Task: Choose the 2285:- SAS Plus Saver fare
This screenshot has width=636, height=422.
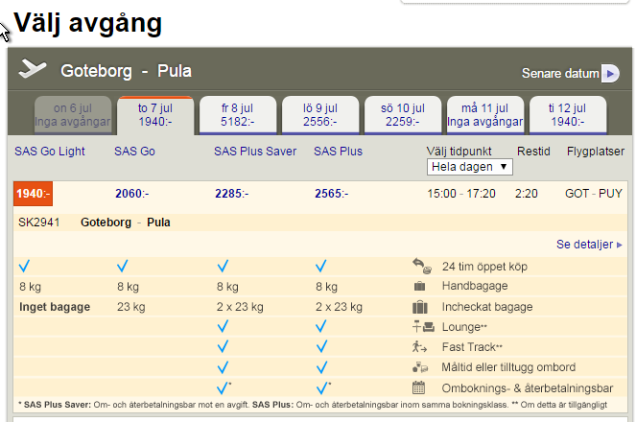Action: pos(231,194)
